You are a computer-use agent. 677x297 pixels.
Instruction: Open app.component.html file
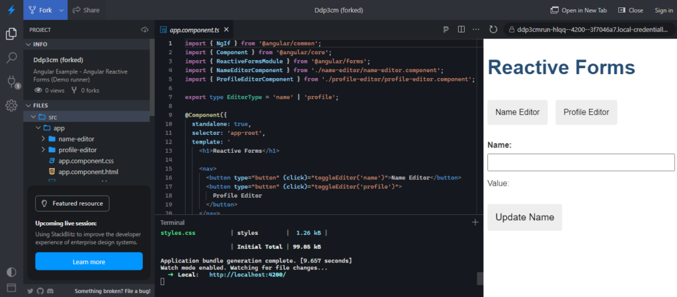(89, 172)
